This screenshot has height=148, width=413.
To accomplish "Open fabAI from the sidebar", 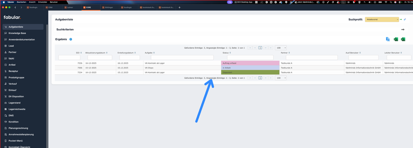I will click(11, 58).
